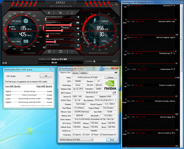Apply settings with the checkmark icon
This screenshot has width=184, height=149.
tap(72, 52)
